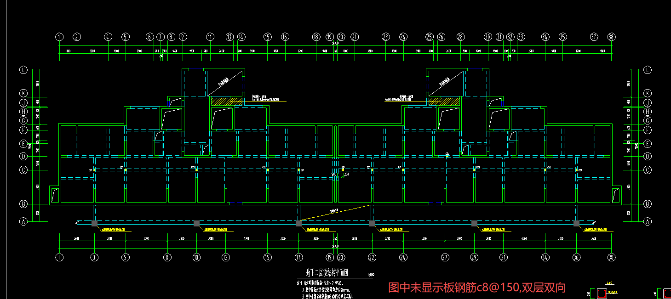Select axis bubble number 3
The width and height of the screenshot is (671, 299).
coord(94,258)
